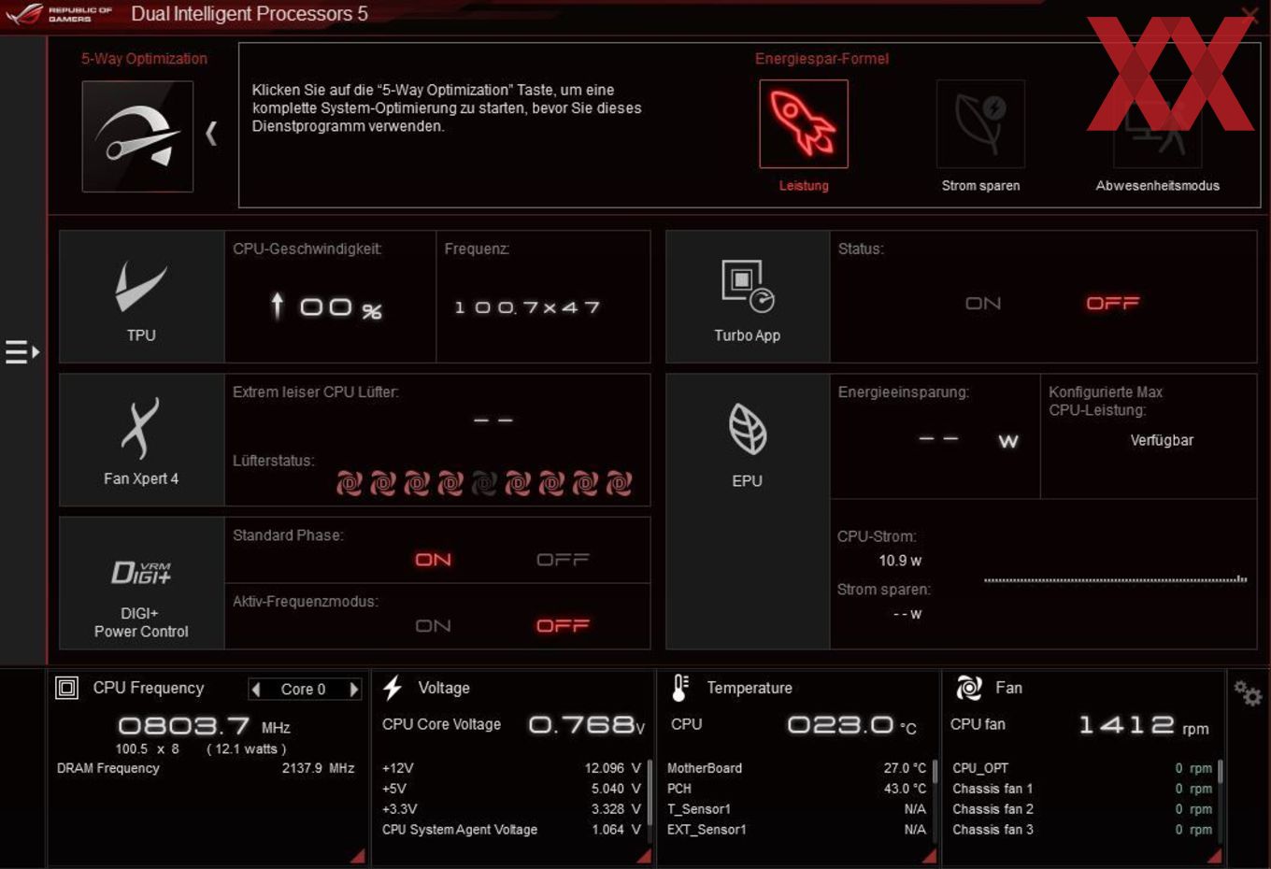This screenshot has height=869, width=1271.
Task: Open the monitor settings gear icon
Action: point(1248,692)
